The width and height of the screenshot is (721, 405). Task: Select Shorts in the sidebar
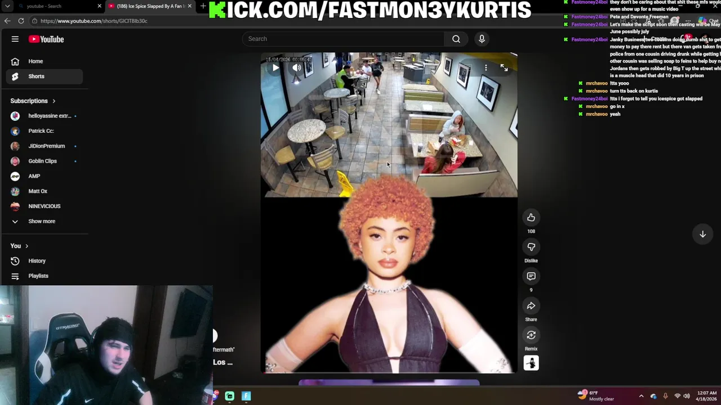44,76
